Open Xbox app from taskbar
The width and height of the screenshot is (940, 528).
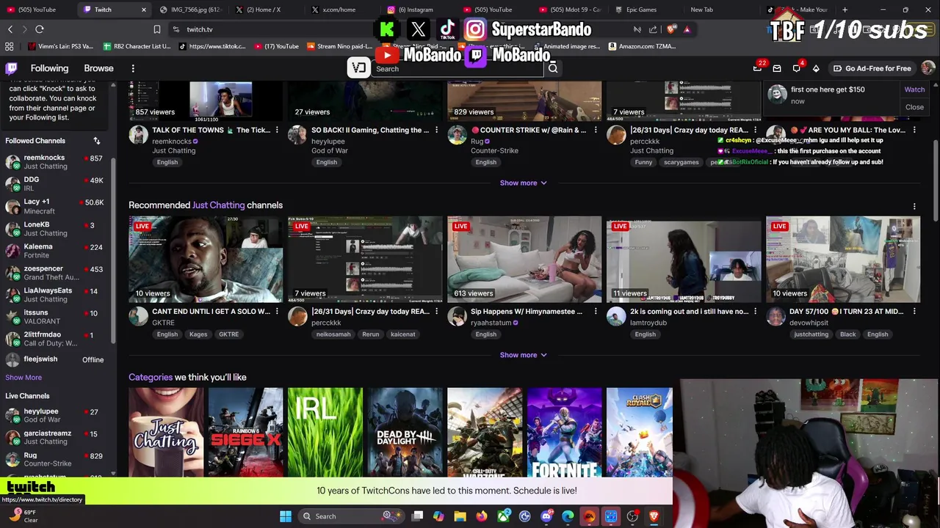pyautogui.click(x=503, y=516)
